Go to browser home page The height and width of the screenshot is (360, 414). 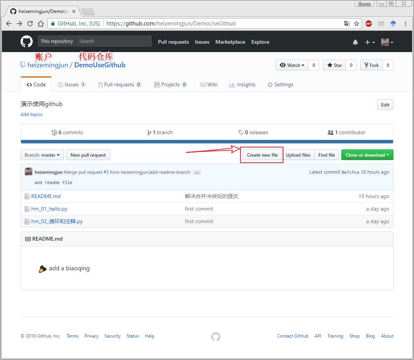41,24
